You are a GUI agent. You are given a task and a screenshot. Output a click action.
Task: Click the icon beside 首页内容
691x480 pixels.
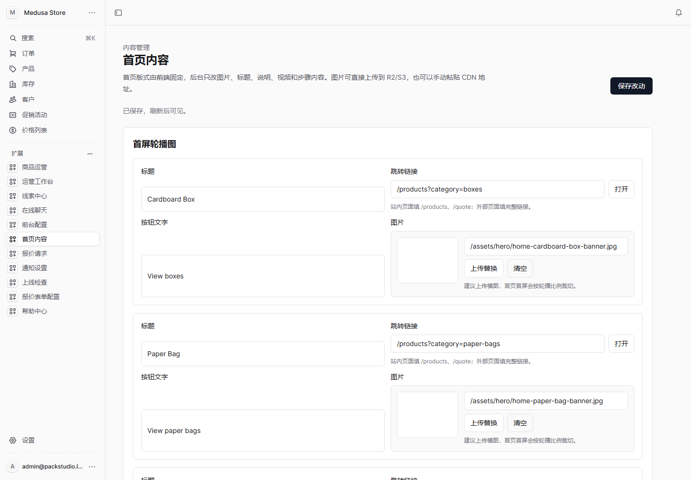coord(13,239)
